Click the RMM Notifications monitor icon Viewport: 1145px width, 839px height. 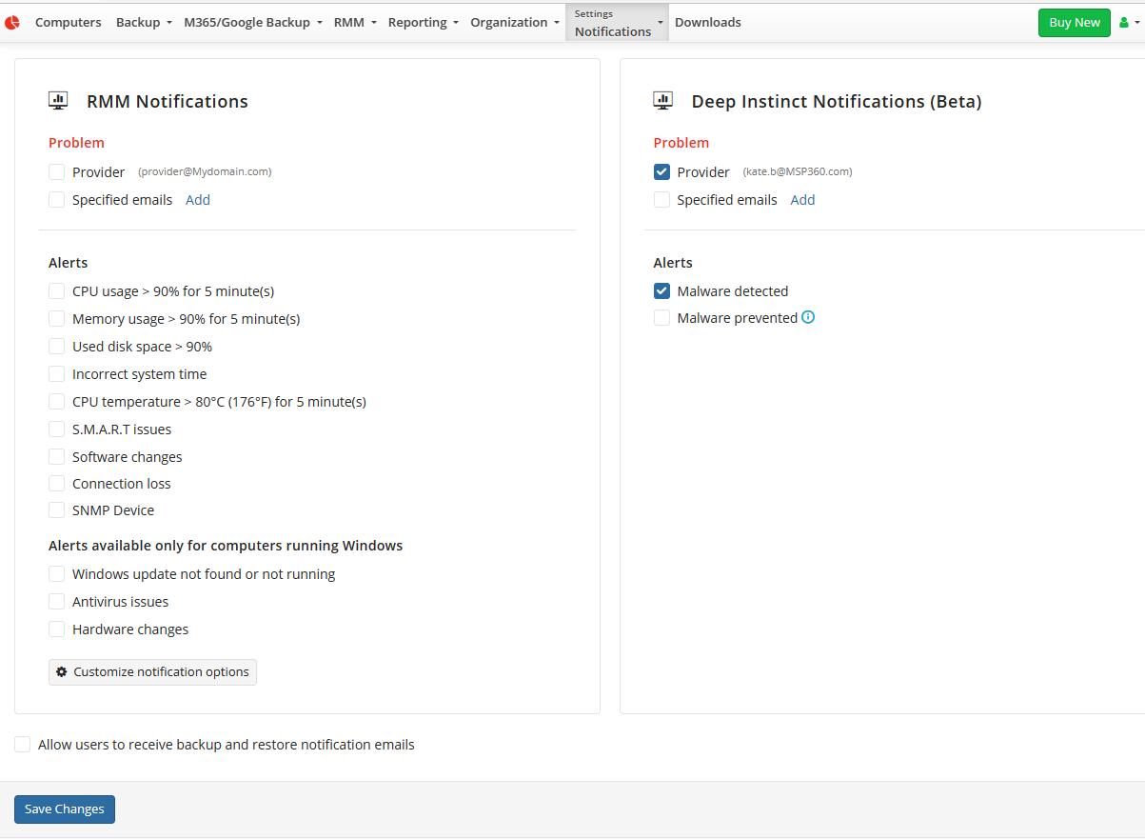coord(58,101)
